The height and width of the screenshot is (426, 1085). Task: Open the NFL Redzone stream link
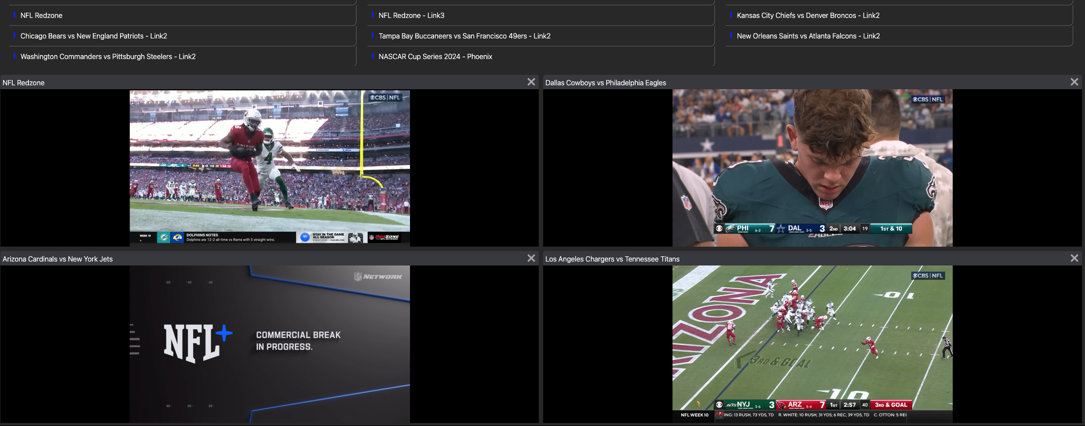[x=41, y=15]
